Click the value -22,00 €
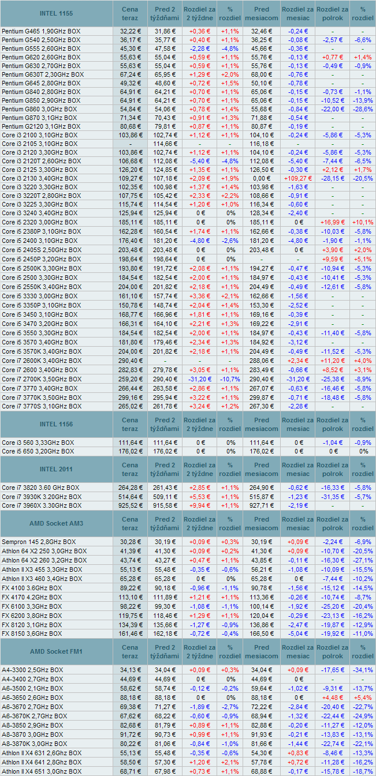 coord(333,109)
